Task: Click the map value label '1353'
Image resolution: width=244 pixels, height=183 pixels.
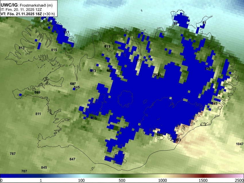Action: (177, 140)
